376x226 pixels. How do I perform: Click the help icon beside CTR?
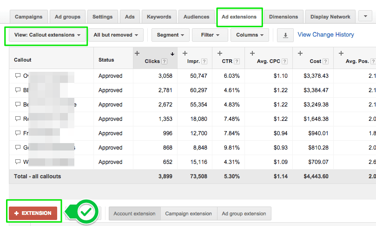click(237, 62)
